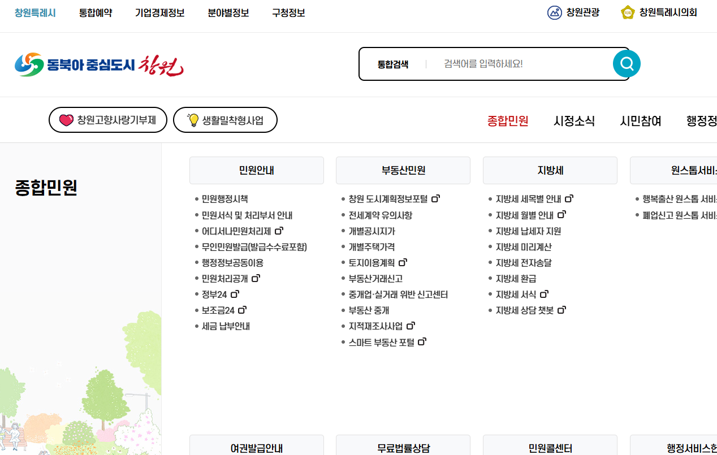
Task: Click the lightbulb icon on 생활밀착형사업
Action: tap(193, 119)
